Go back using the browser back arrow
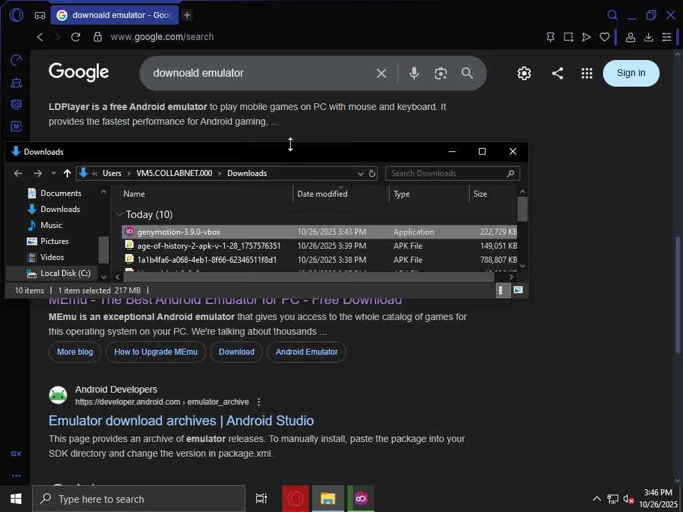 click(40, 37)
